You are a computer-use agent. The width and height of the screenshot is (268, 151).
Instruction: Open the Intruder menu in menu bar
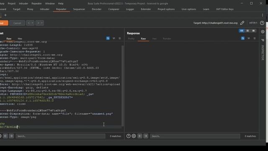[23, 3]
